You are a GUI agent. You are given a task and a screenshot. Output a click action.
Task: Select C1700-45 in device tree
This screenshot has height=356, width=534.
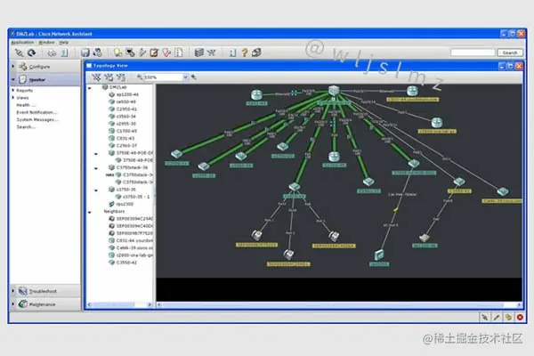126,131
